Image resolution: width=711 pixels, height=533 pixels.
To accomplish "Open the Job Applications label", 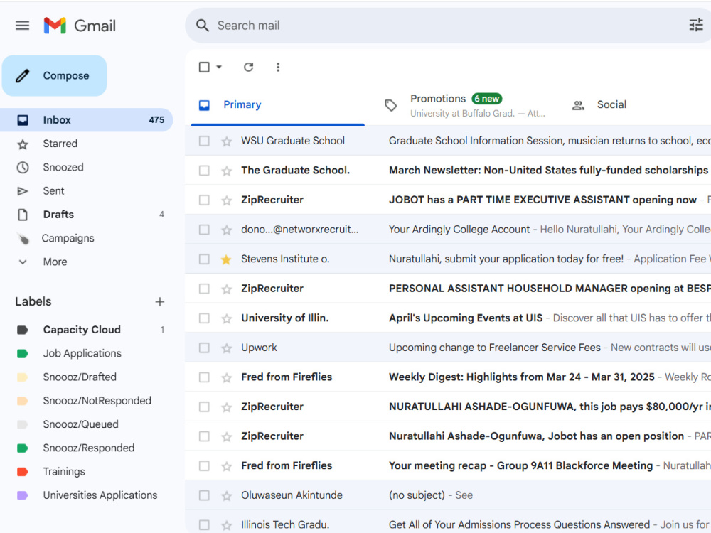I will [82, 353].
